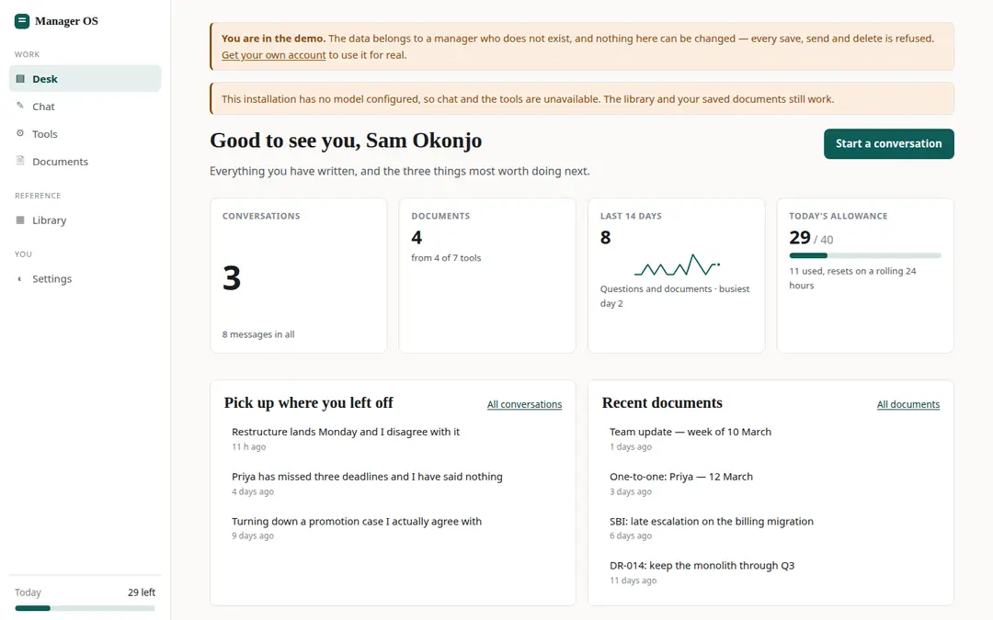Open the All documents link
This screenshot has width=993, height=620.
pyautogui.click(x=908, y=404)
